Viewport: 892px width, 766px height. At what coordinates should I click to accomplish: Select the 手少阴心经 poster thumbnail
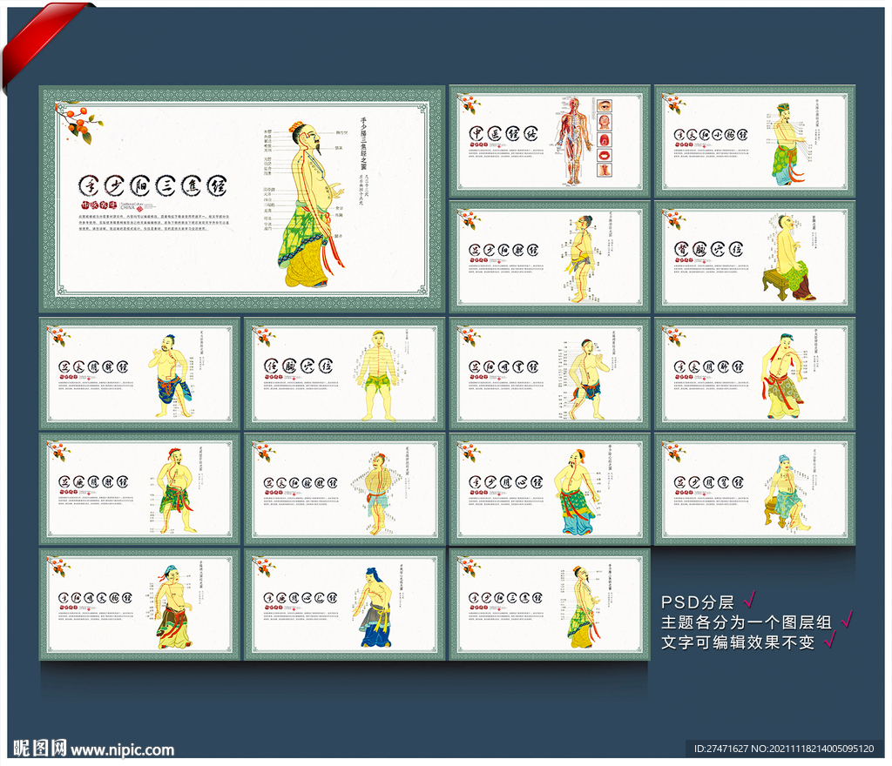[550, 489]
